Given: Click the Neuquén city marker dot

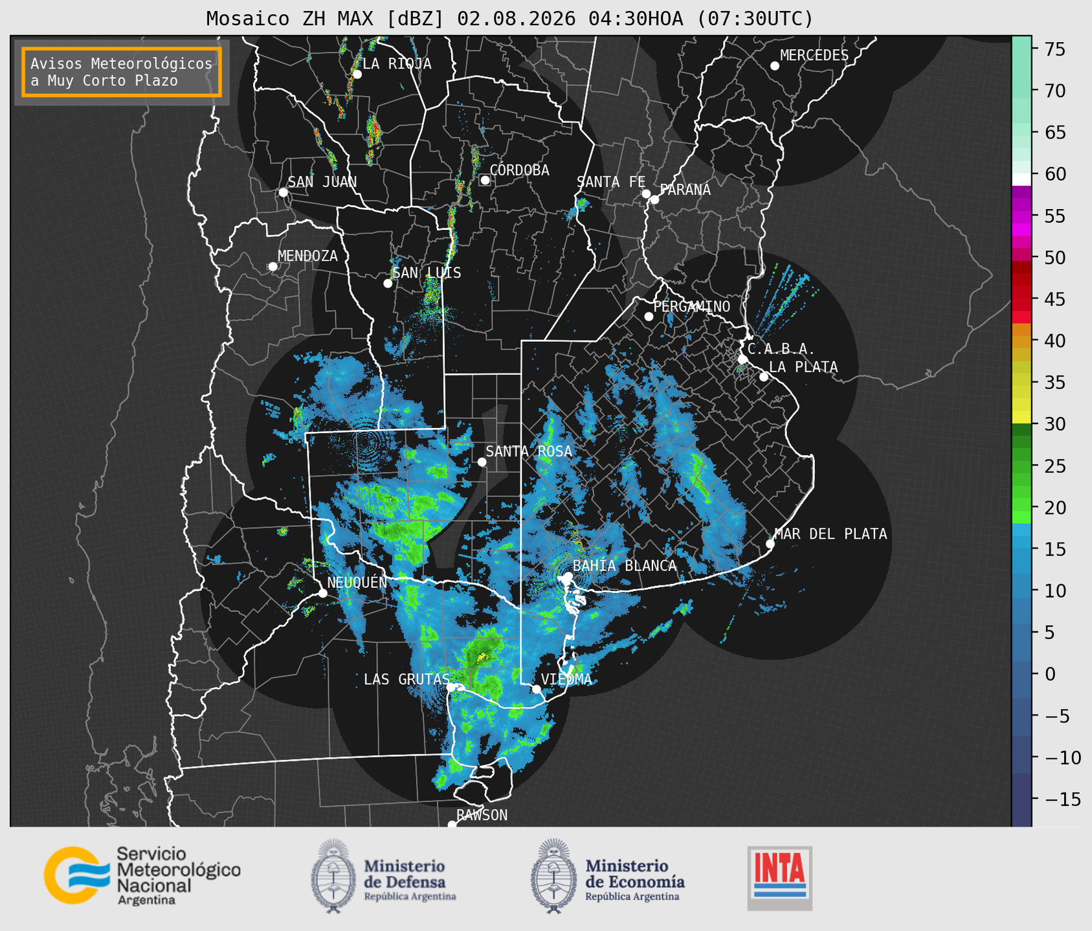Looking at the screenshot, I should coord(322,592).
